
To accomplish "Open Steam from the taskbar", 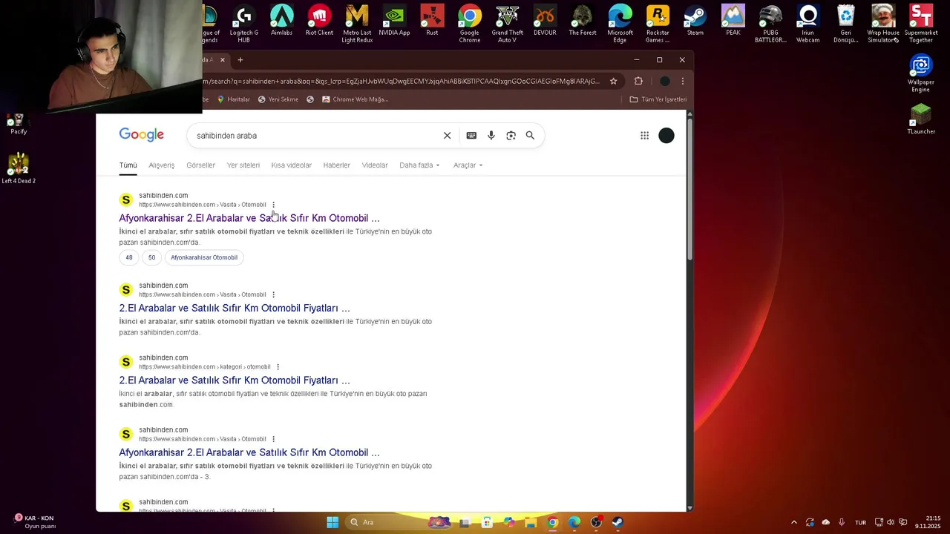I will (617, 522).
